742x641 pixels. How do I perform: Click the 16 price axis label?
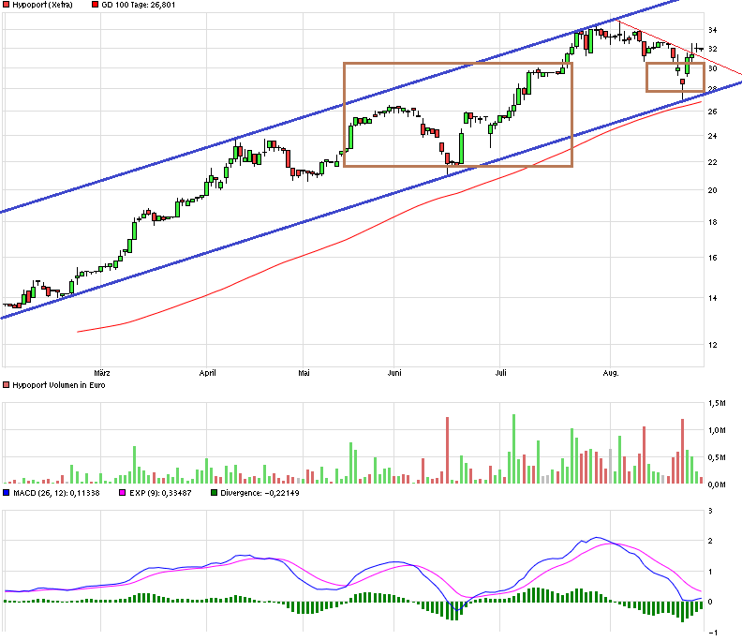712,258
